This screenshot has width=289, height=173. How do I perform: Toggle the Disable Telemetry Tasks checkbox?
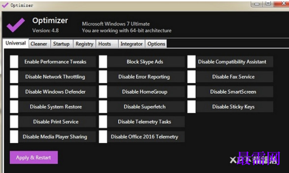point(103,121)
